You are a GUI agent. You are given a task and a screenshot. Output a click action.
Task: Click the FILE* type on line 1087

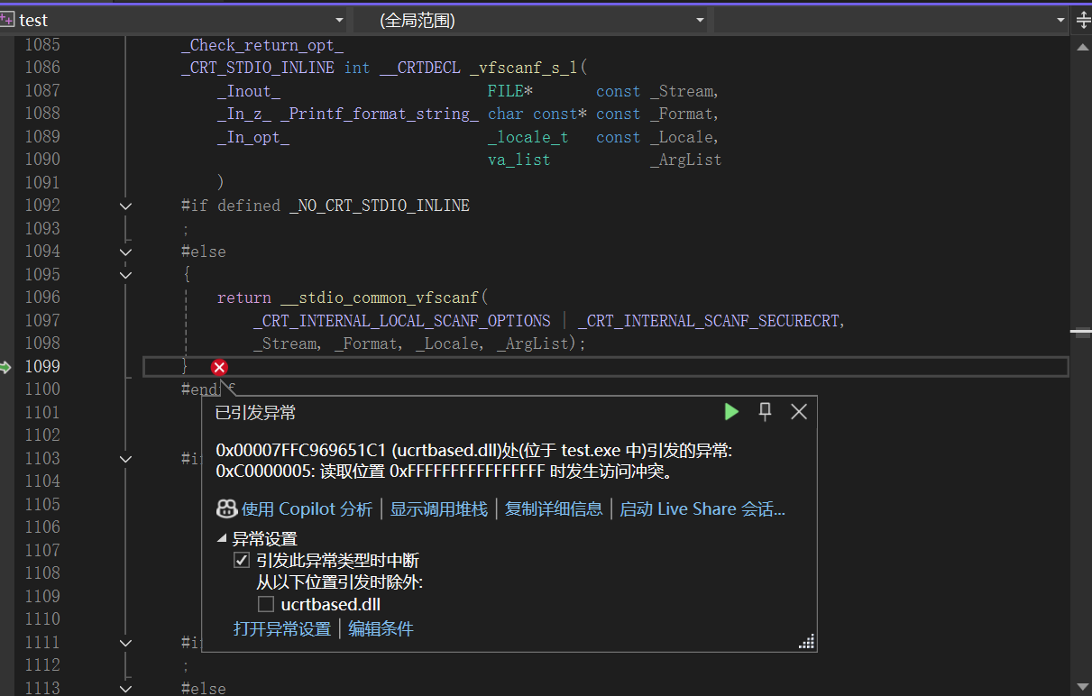[510, 91]
